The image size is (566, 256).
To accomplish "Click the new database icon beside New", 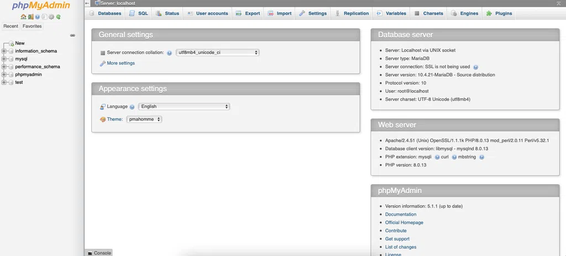I will [x=11, y=43].
